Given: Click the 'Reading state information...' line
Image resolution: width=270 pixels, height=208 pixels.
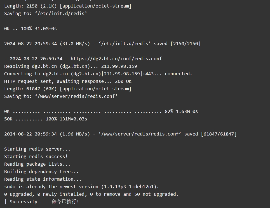Looking at the screenshot, I should click(x=43, y=179).
